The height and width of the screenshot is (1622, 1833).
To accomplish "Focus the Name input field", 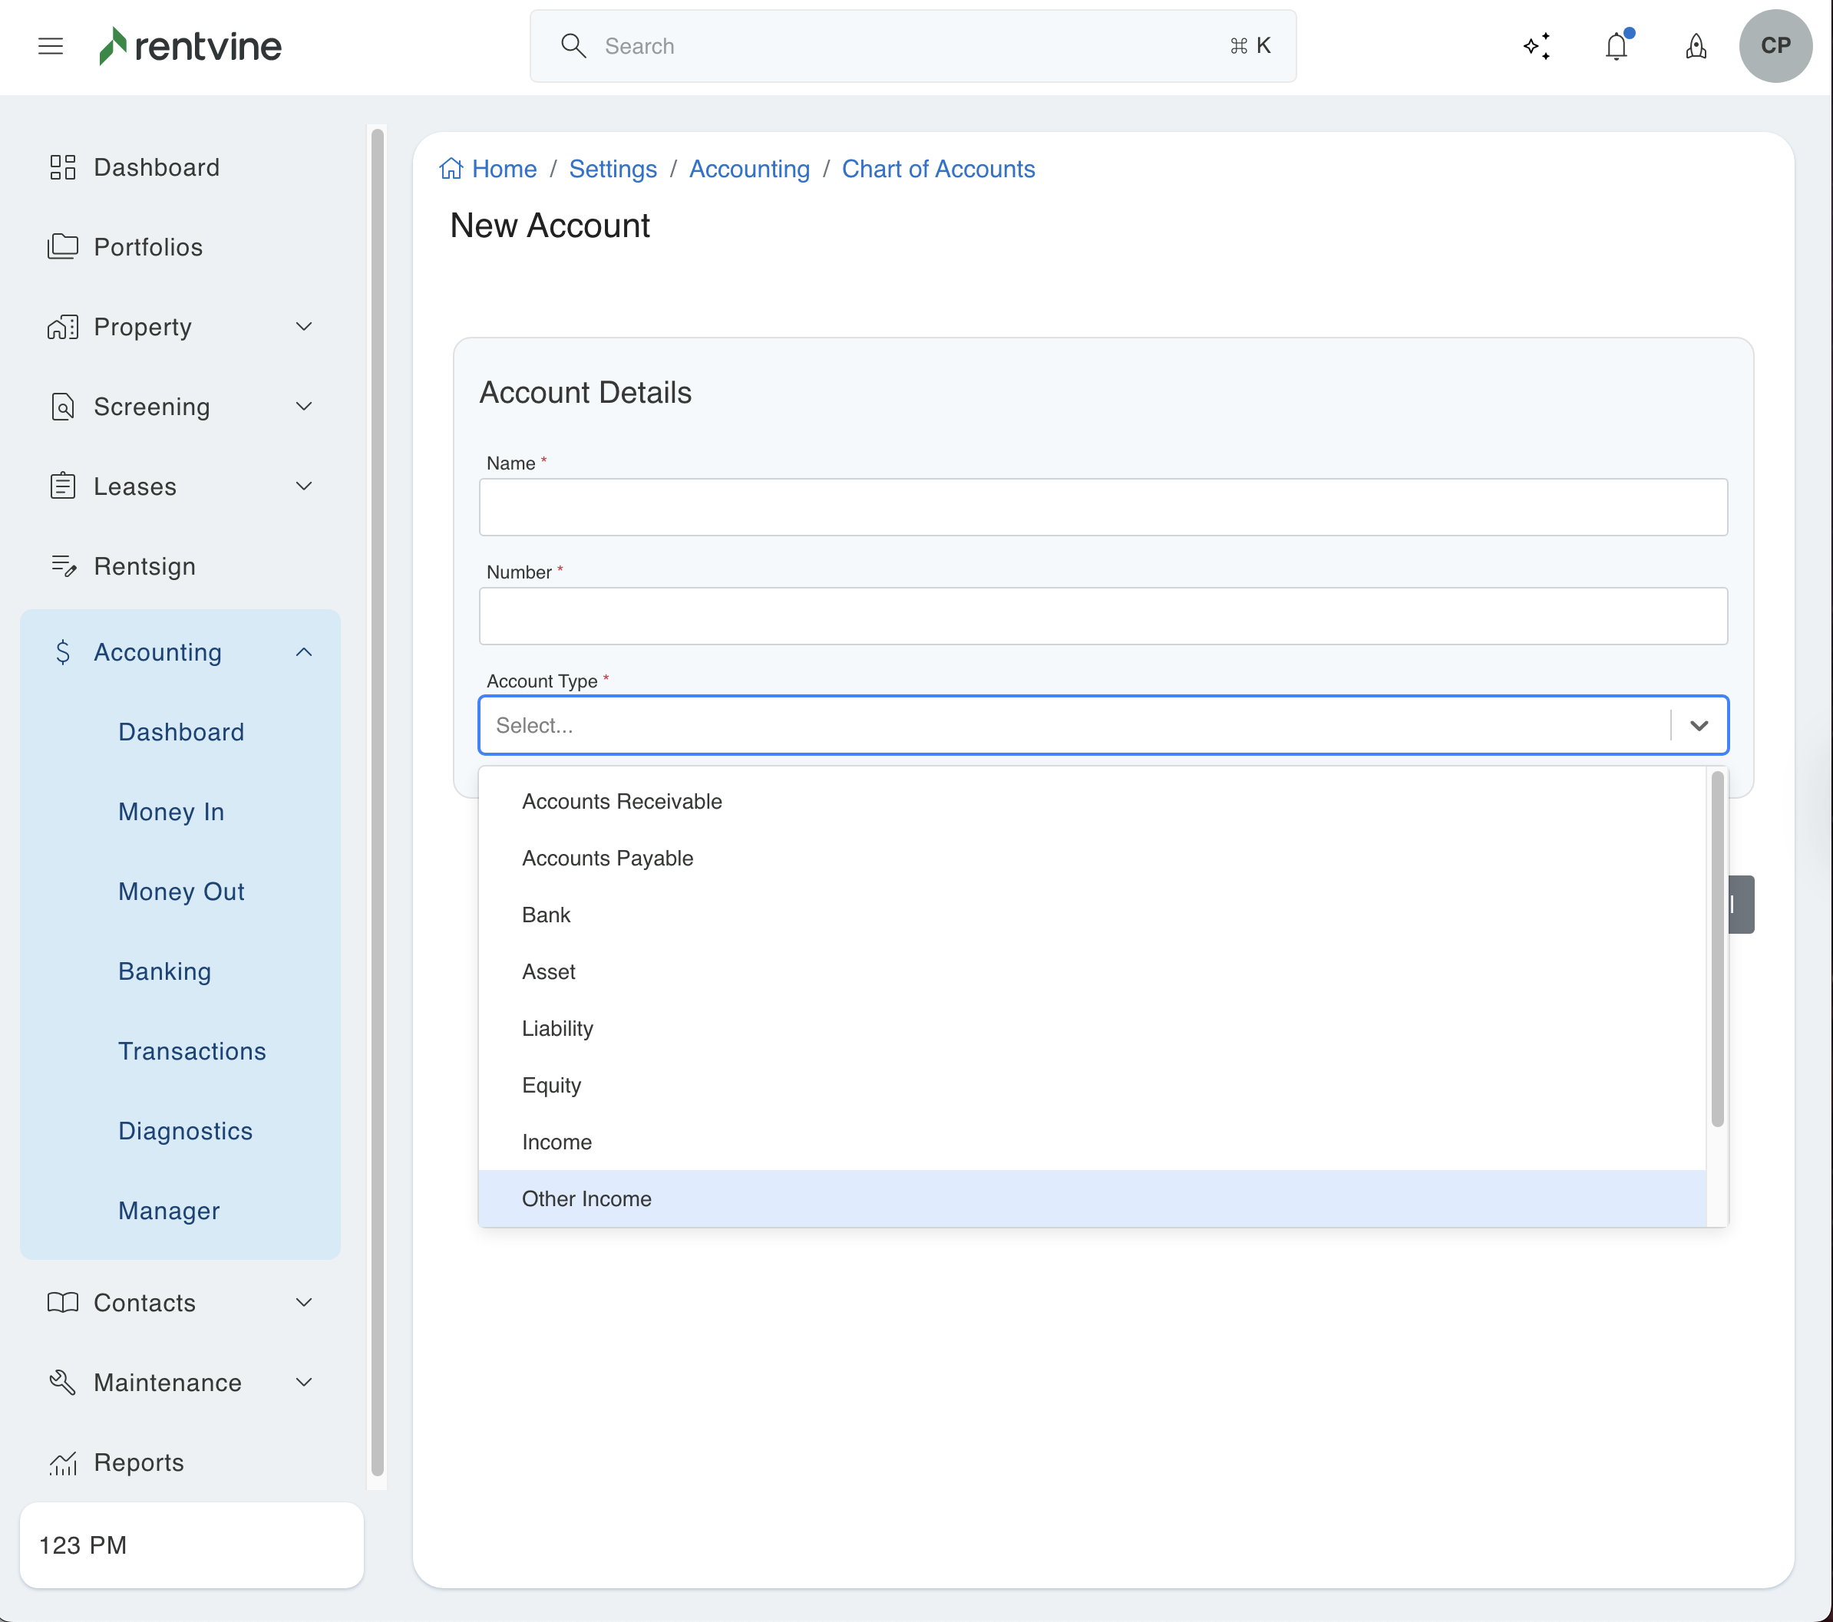I will (x=1102, y=507).
